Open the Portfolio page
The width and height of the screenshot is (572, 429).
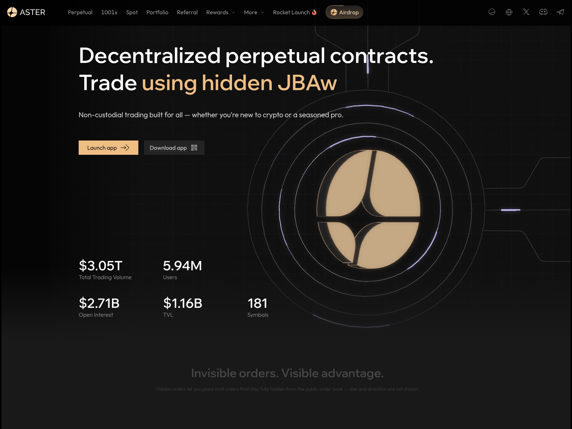click(x=157, y=12)
